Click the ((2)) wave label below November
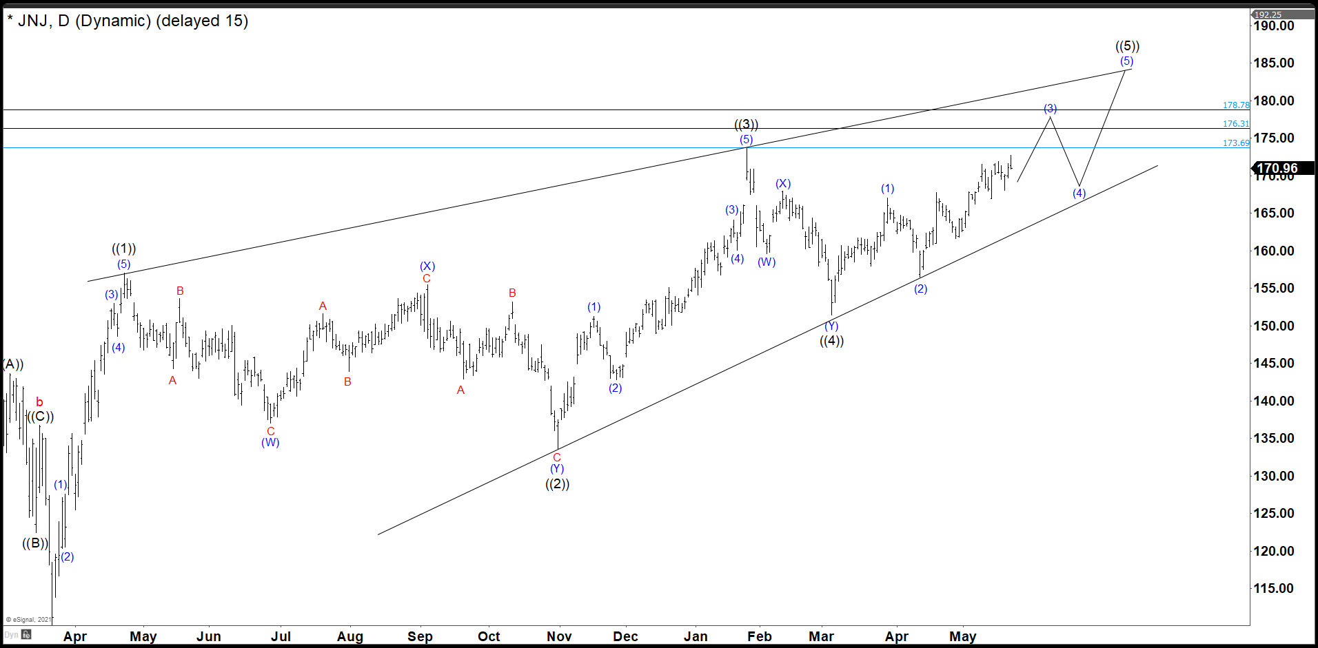 click(556, 484)
